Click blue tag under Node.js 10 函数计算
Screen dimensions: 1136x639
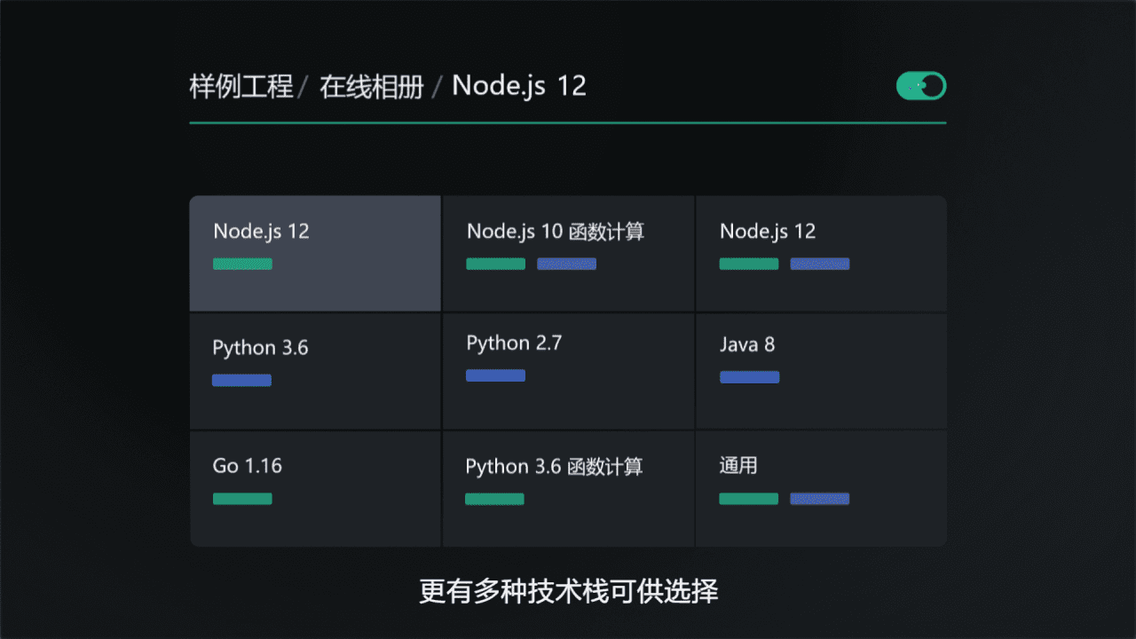tap(566, 264)
